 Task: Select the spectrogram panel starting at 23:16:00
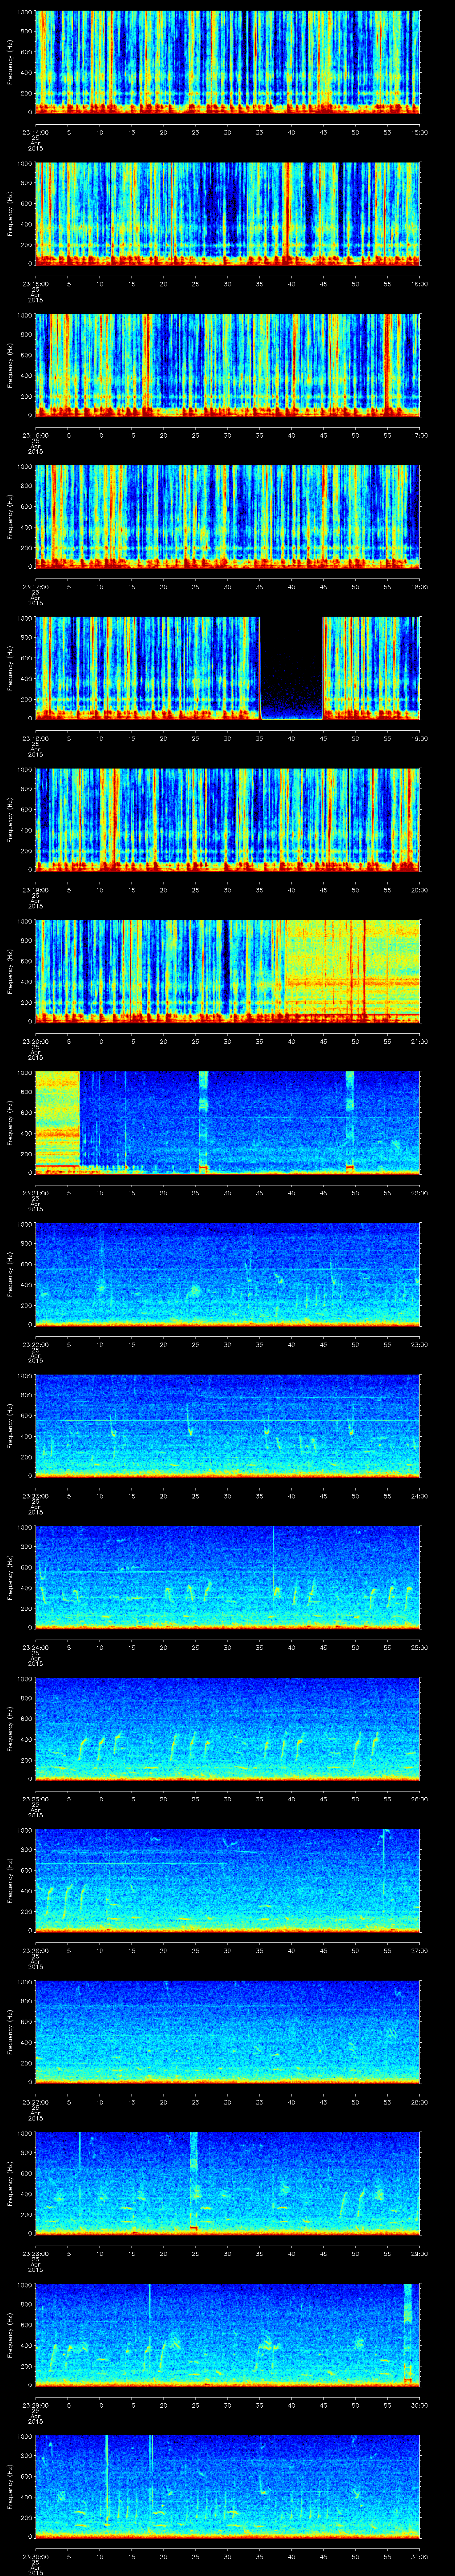228,365
